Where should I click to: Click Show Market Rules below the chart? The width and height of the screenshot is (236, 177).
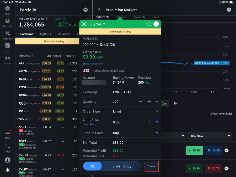(221, 114)
